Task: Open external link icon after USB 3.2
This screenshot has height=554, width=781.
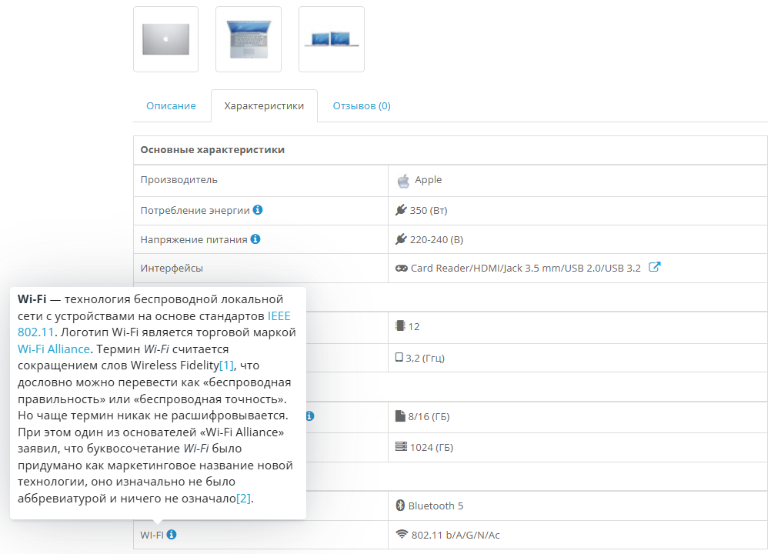Action: 655,267
